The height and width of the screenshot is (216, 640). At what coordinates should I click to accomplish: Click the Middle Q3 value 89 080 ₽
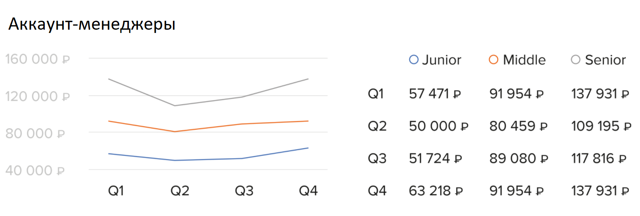coord(518,158)
